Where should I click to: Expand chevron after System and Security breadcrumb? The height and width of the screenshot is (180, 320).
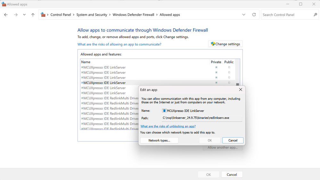tap(110, 15)
